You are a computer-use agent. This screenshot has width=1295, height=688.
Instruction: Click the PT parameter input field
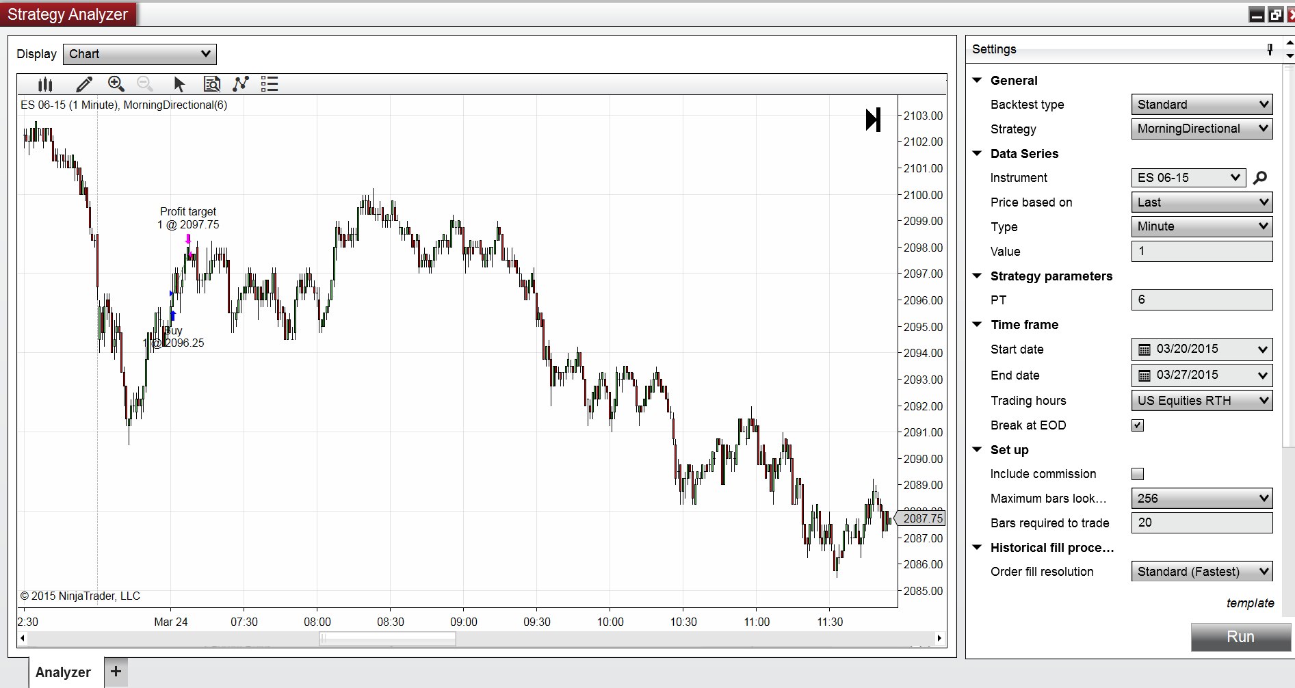pos(1202,300)
